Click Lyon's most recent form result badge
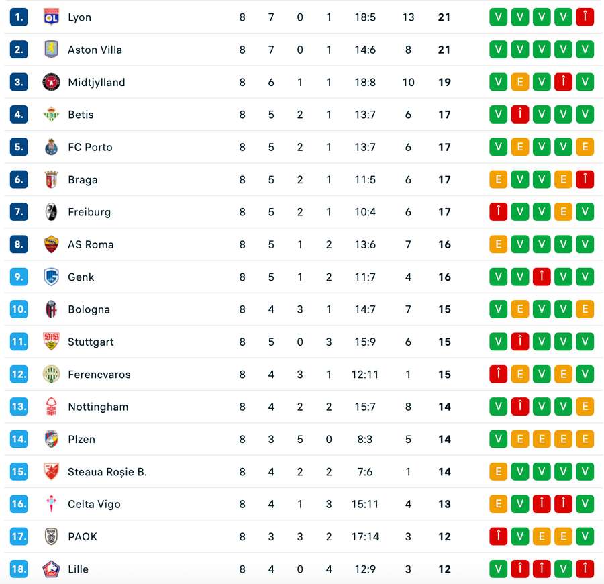604x584 pixels. [585, 17]
